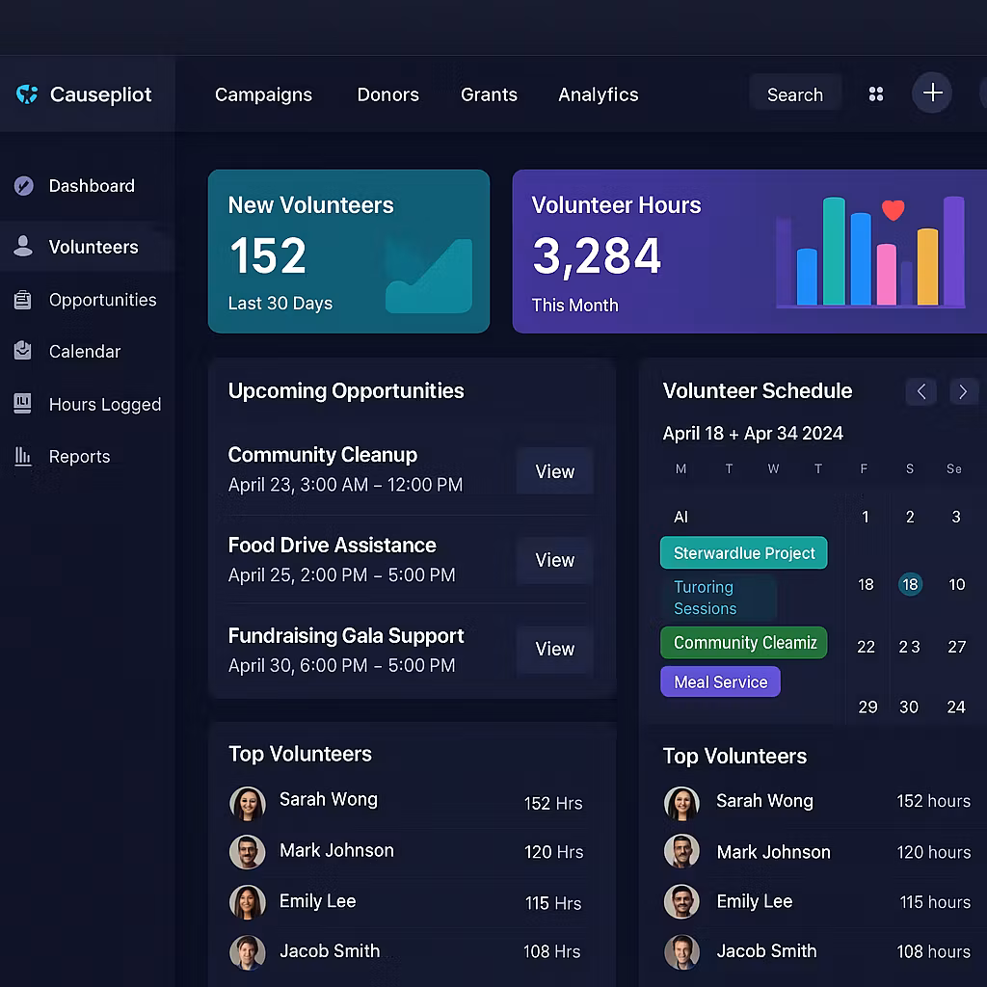Open the apps grid icon
The width and height of the screenshot is (987, 987).
[876, 94]
